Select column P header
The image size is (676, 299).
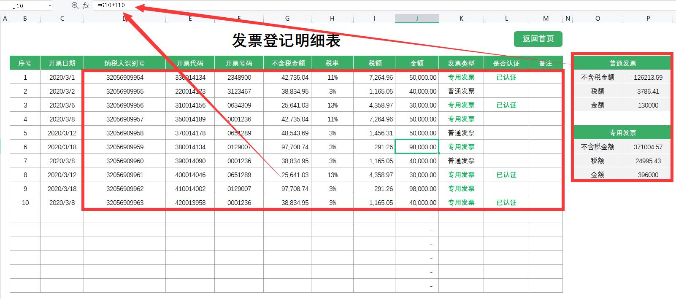648,18
